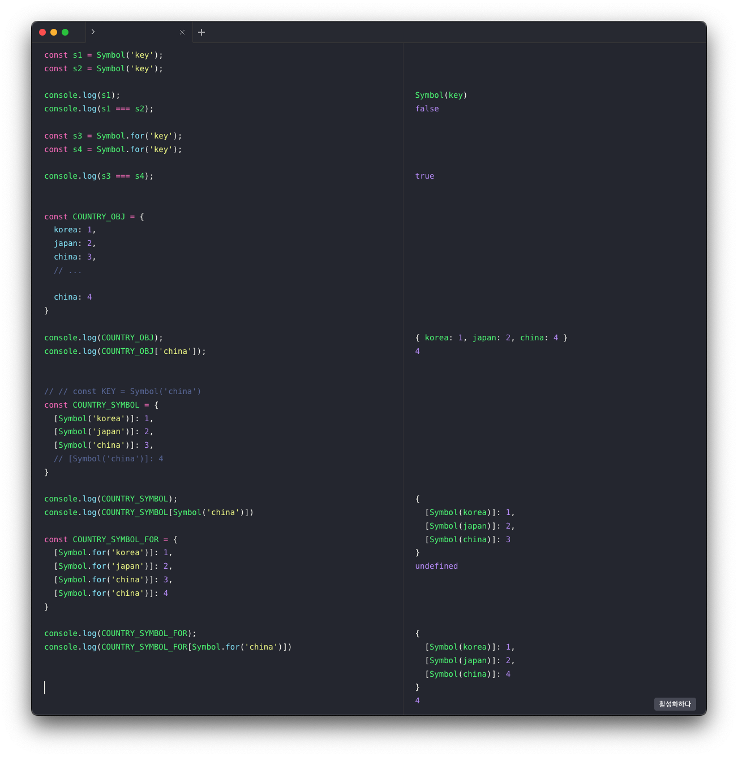
Task: Click the line "const s4 = Symbol.for('key');"
Action: pos(113,149)
